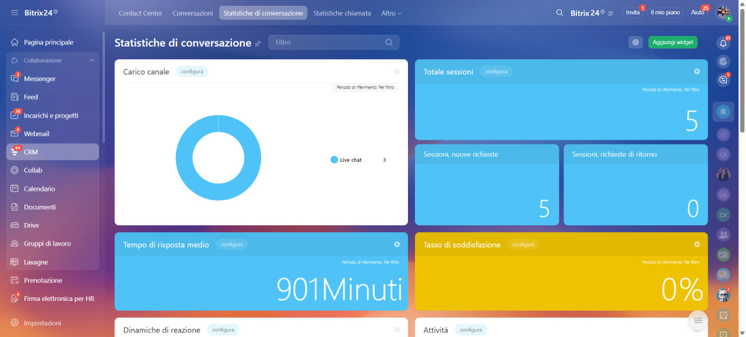Click the Filtro search field
Screen dimensions: 746x337
pos(326,42)
